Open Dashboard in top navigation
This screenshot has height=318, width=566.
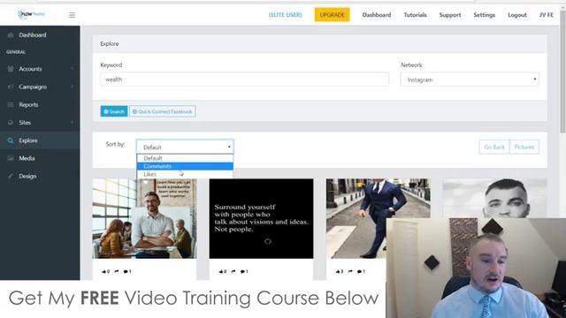pos(377,15)
